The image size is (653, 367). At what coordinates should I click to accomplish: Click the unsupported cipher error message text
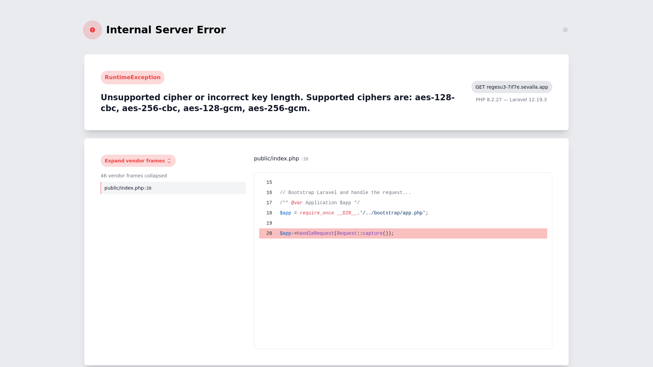(277, 103)
